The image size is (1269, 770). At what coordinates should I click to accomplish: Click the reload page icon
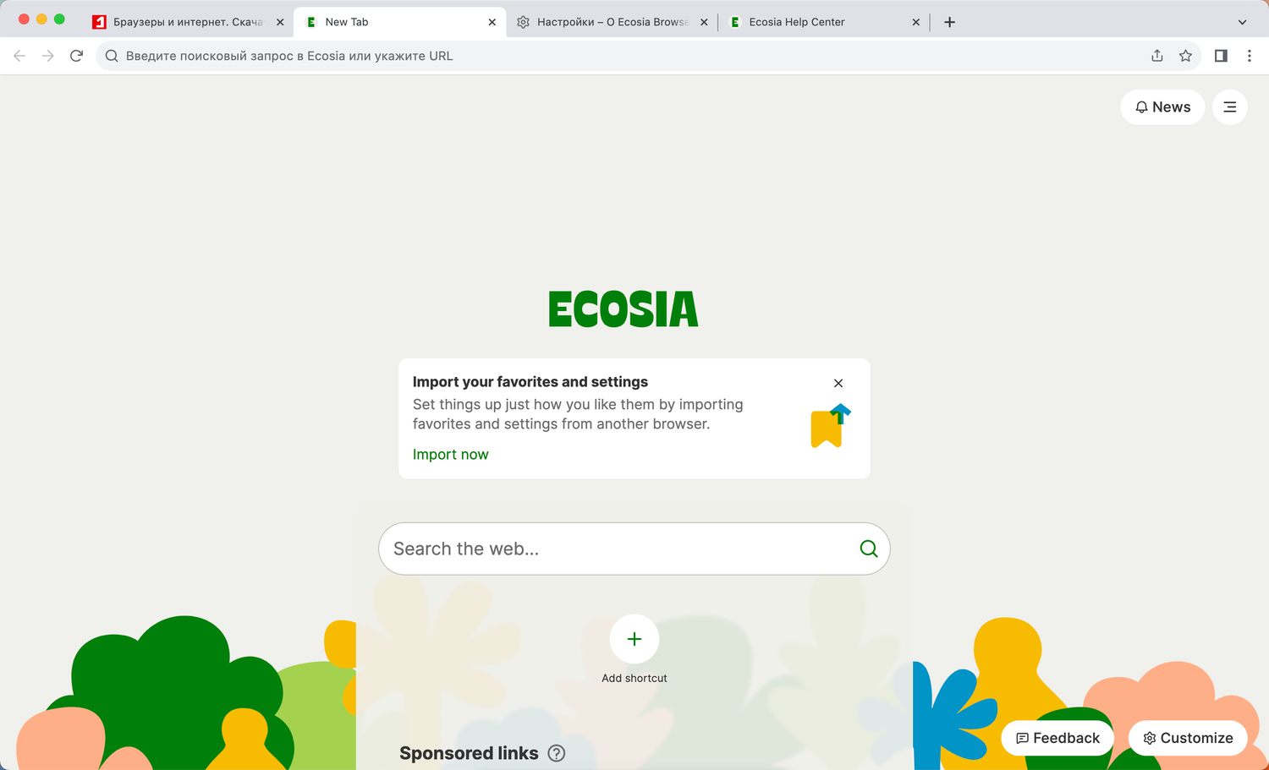tap(76, 56)
